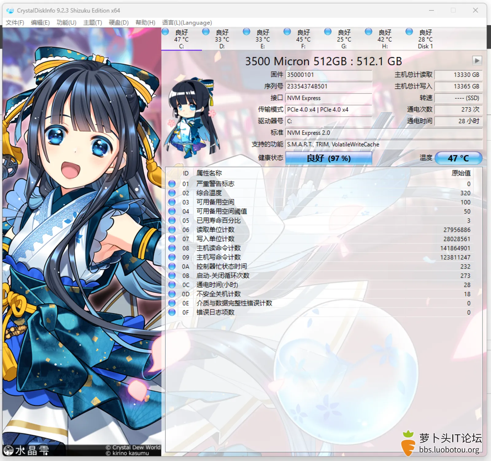
Task: Click the firmware field 35000101
Action: coord(329,75)
